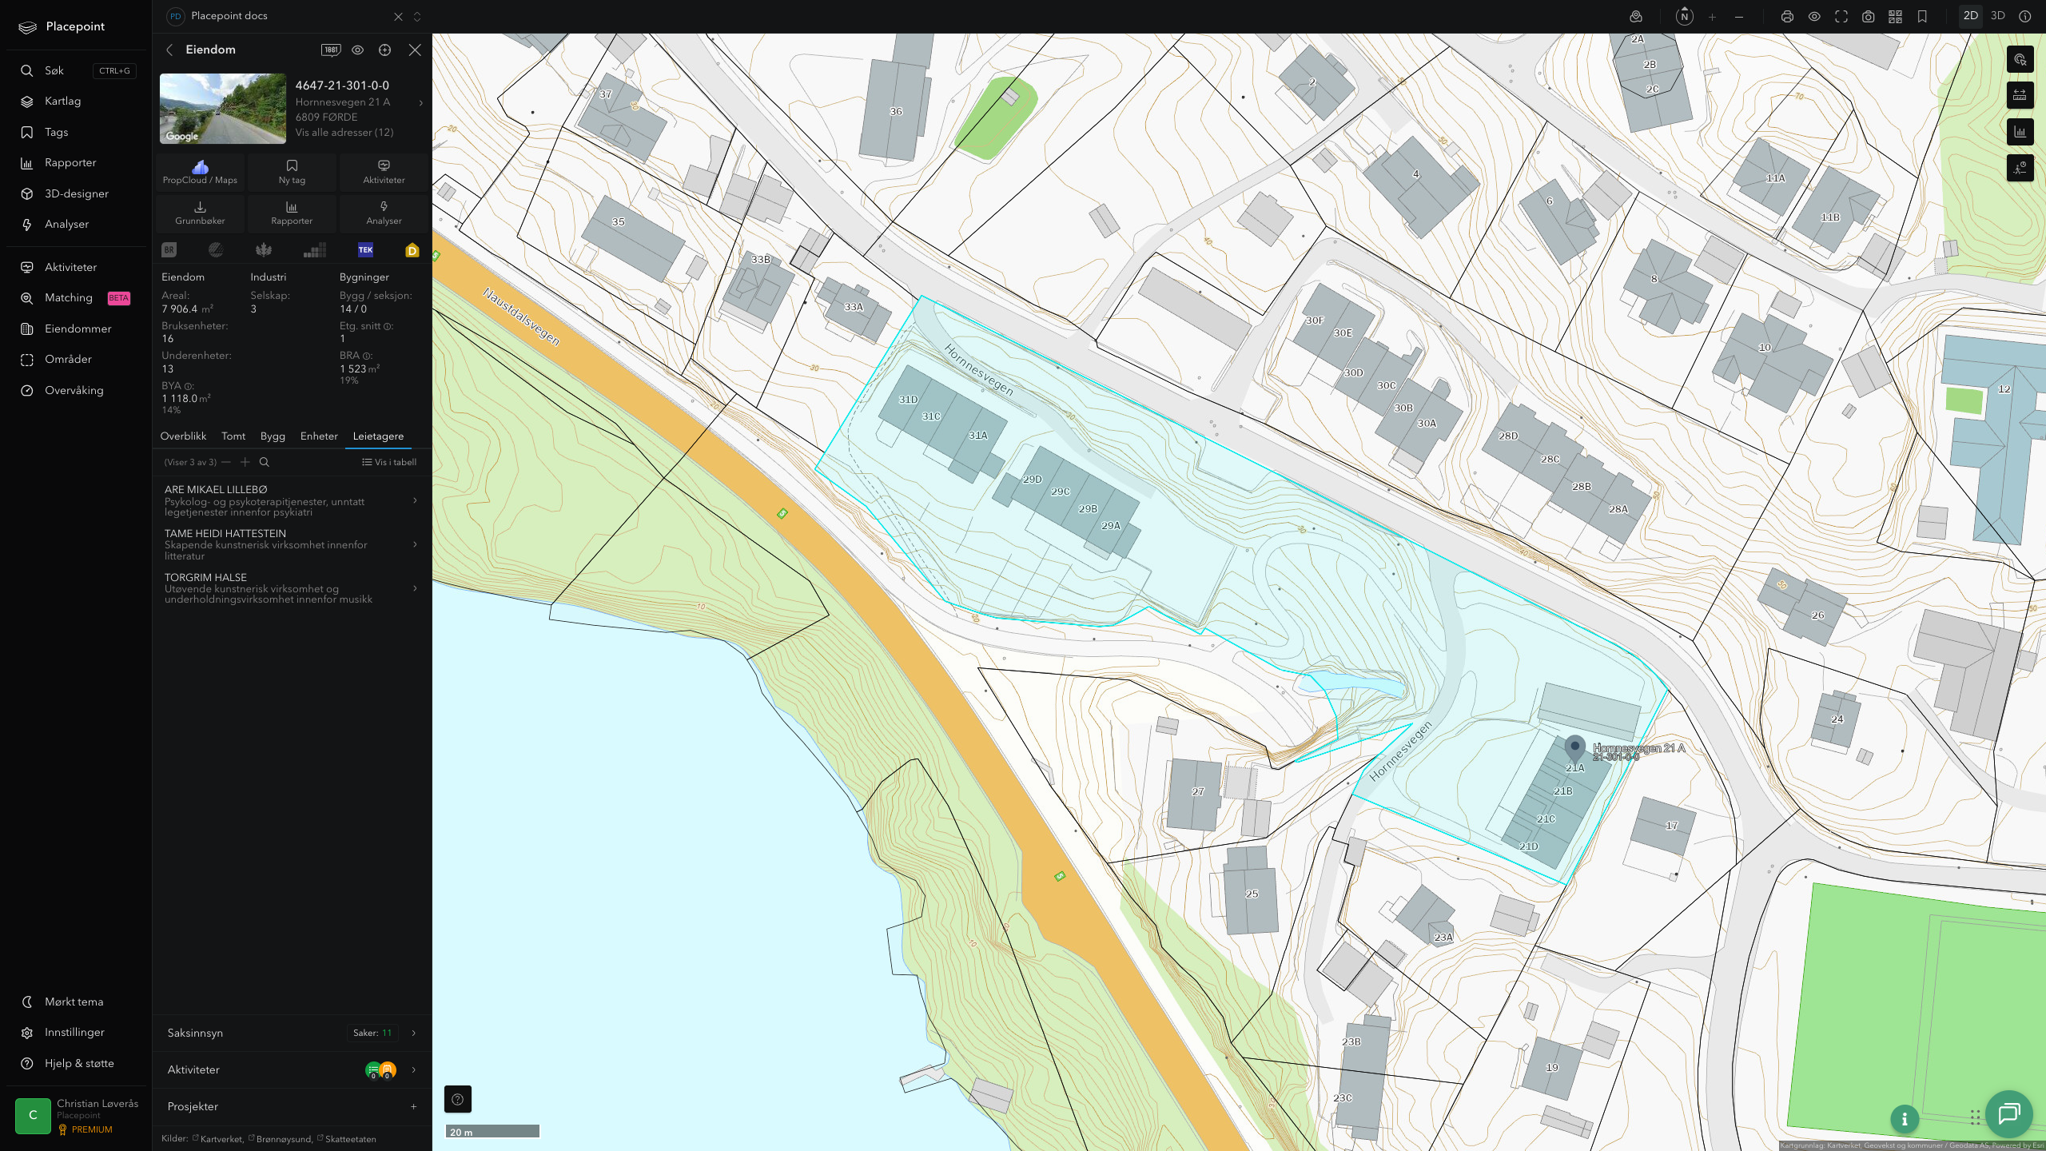
Task: Click the leaf crest badge icon
Action: click(264, 250)
